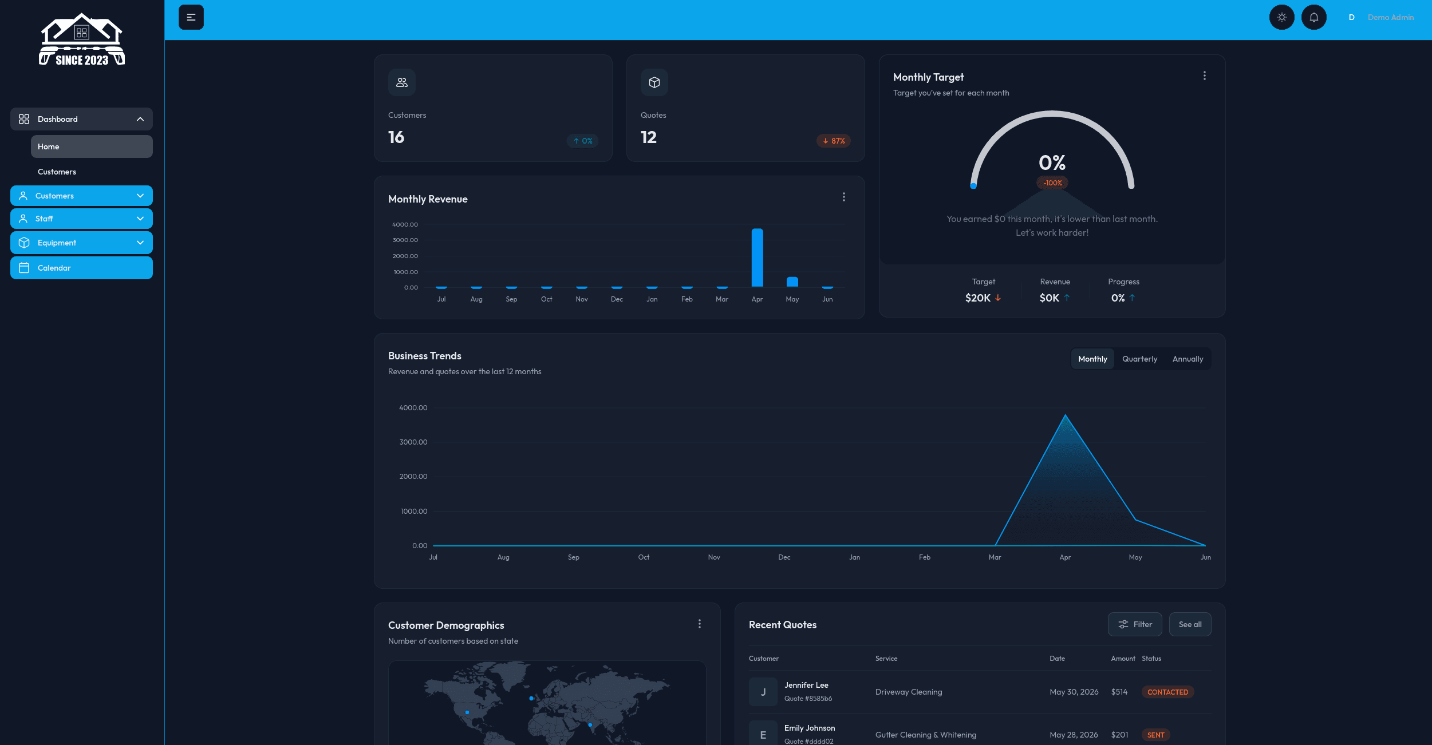
Task: Open the notifications bell
Action: [1314, 17]
